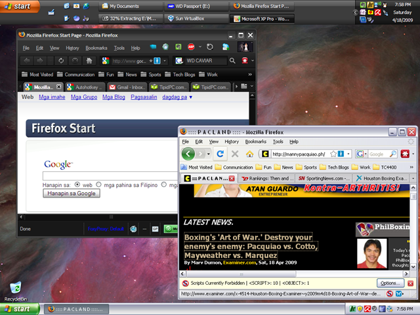Open dark Firefox address bar dropdown arrow
Viewport: 420px width, 315px height.
pyautogui.click(x=165, y=61)
